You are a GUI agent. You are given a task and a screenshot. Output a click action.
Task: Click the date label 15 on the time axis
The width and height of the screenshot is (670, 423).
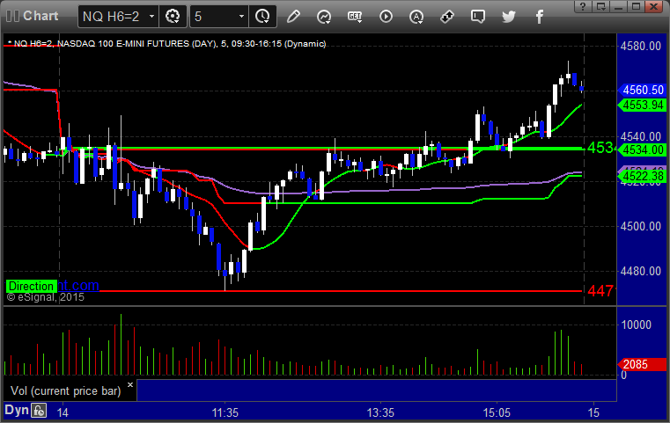[x=593, y=412]
